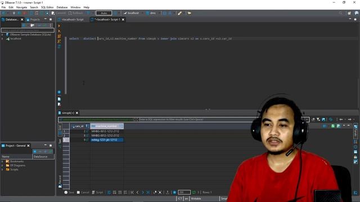
Task: Switch to the Projects panel tab
Action: tap(33, 20)
